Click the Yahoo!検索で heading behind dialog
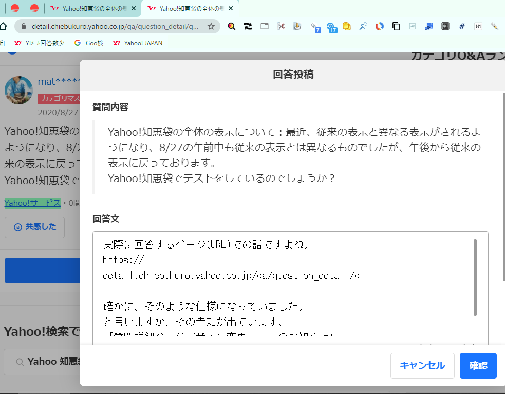Viewport: 505px width, 394px height. click(x=42, y=331)
